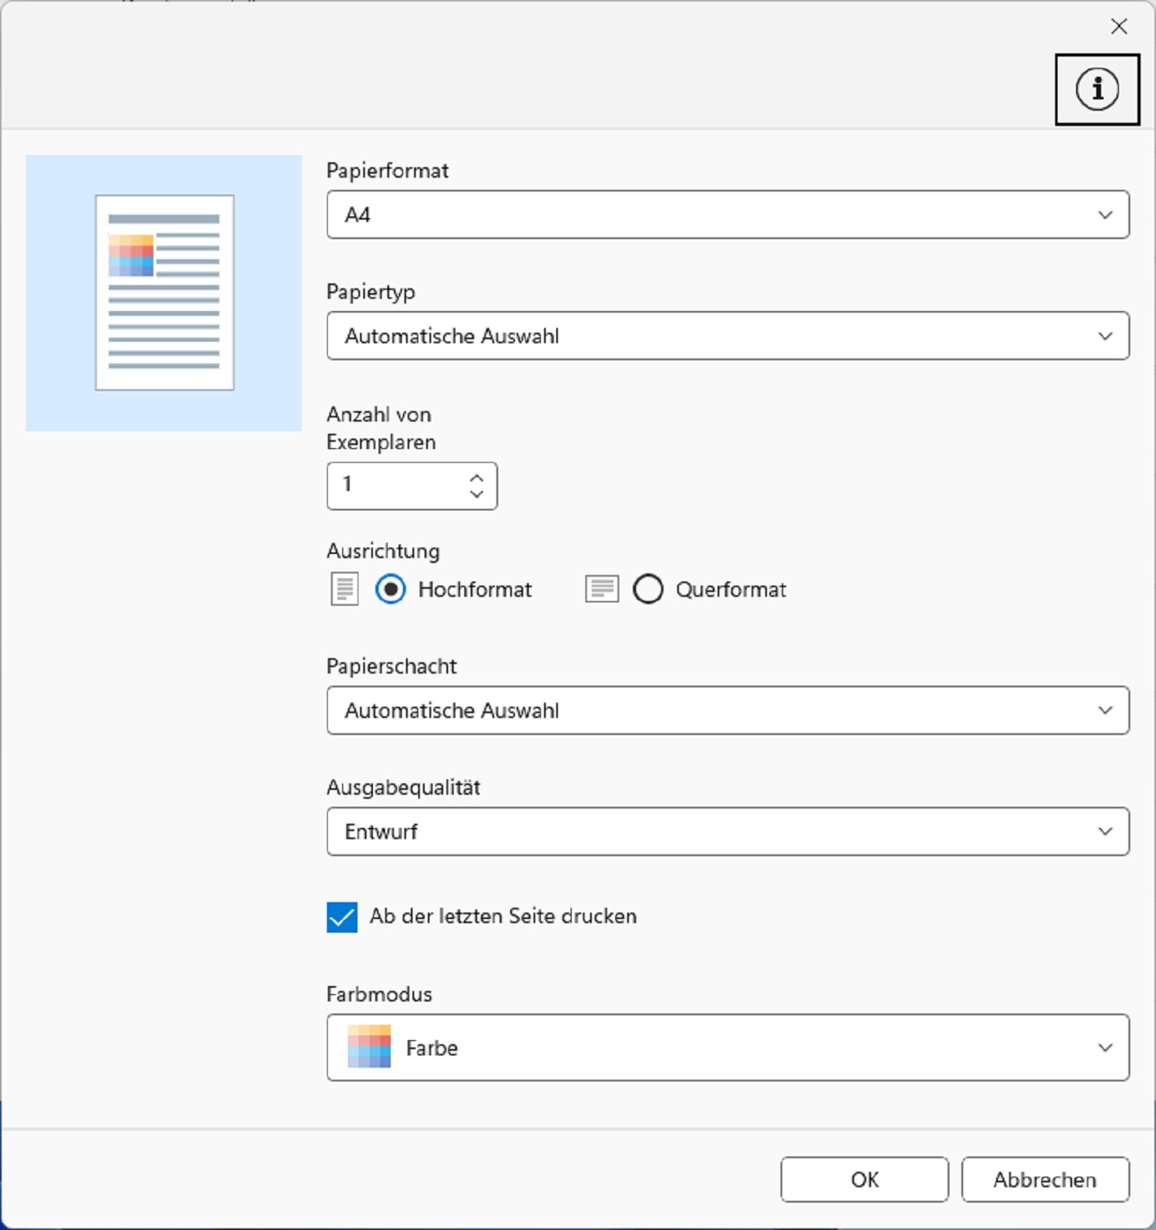The image size is (1156, 1230).
Task: Click the Ausrichtung label
Action: pos(383,551)
